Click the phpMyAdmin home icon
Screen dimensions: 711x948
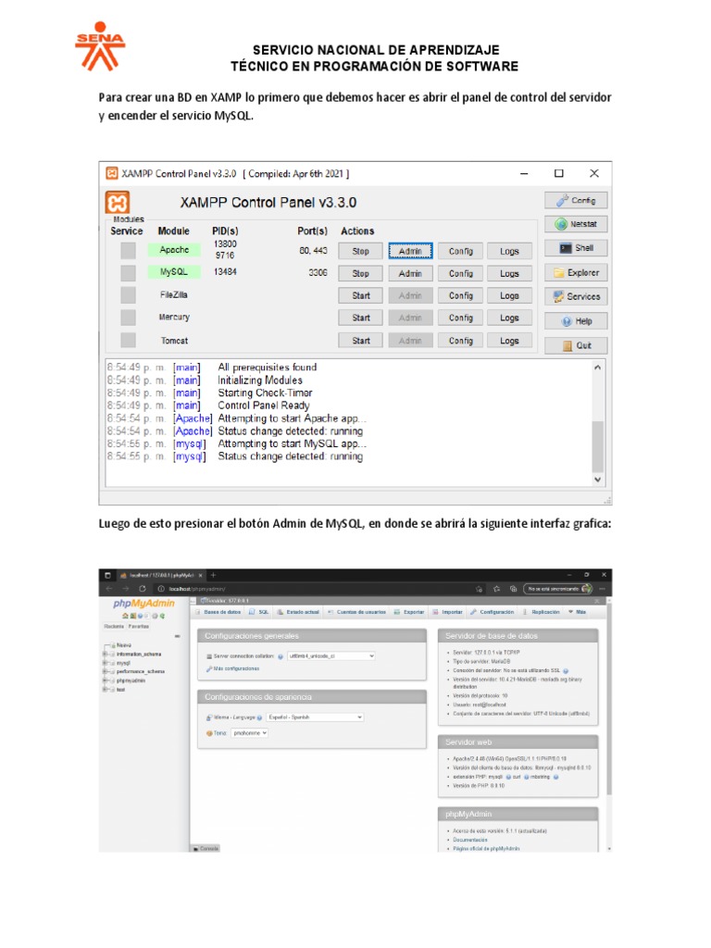tap(125, 616)
